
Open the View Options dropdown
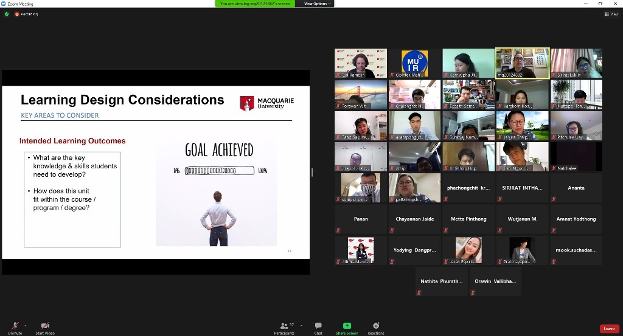318,4
